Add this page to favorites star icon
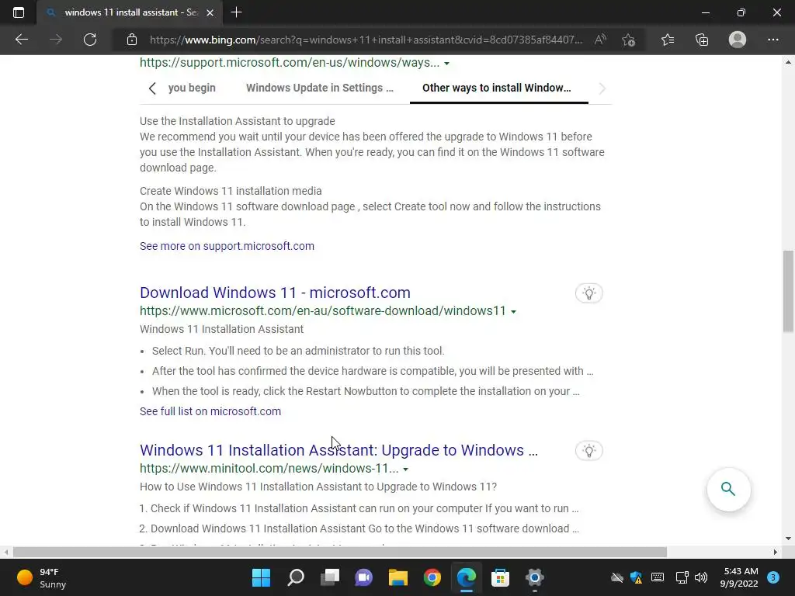Screen dimensions: 795x596 click(628, 40)
